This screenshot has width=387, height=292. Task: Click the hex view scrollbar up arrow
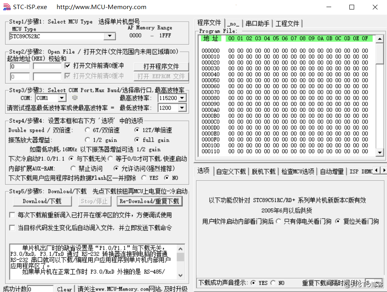click(380, 38)
